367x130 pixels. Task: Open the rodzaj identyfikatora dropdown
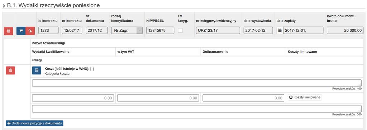point(127,31)
